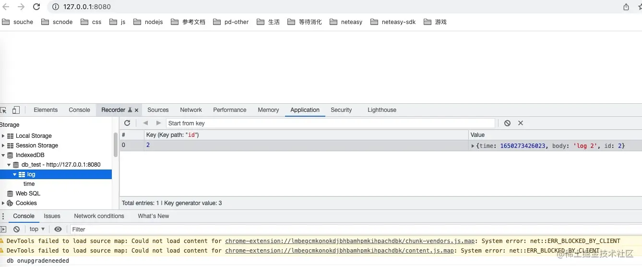Viewport: 642px width, 267px height.
Task: Open the Recorder panel tab
Action: click(x=113, y=110)
